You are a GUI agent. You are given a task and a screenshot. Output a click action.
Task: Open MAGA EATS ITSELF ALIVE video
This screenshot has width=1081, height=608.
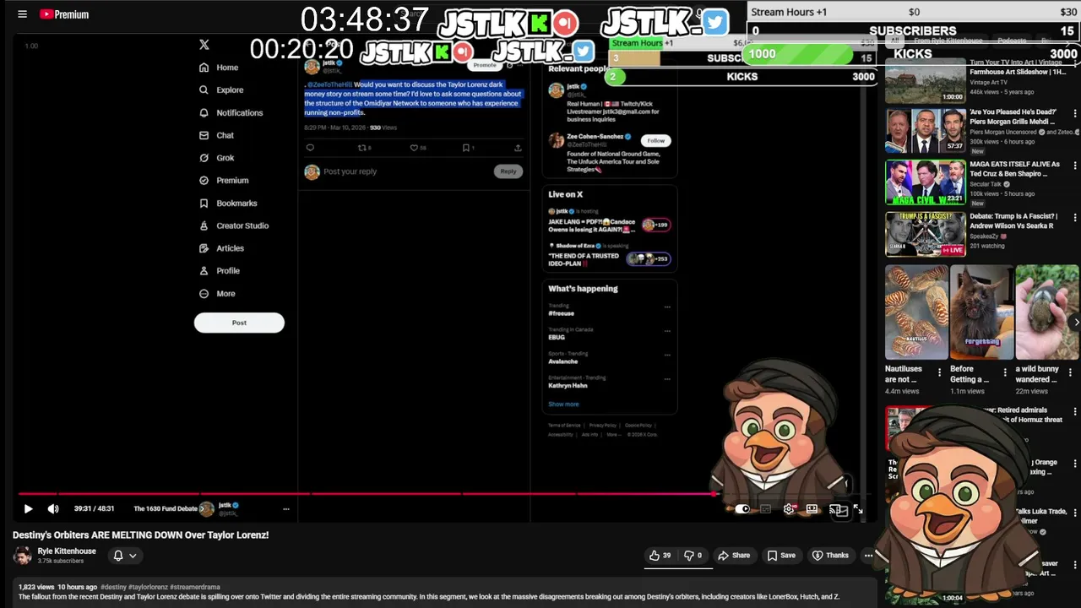point(926,182)
